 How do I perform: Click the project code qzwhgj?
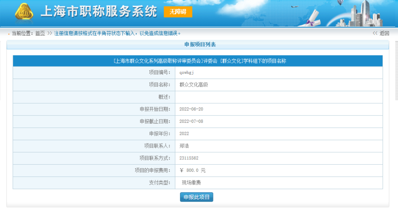(187, 73)
